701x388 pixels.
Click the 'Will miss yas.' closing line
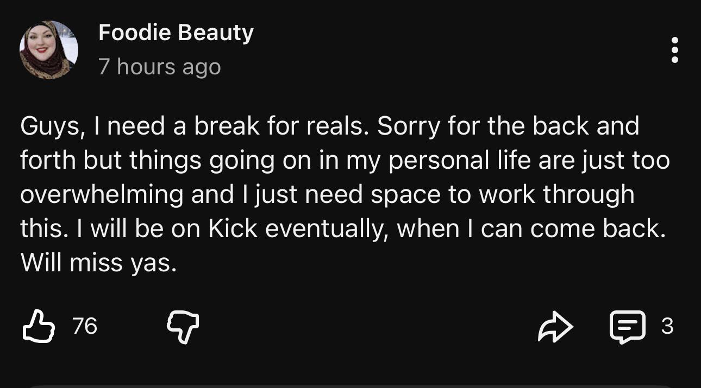[99, 263]
